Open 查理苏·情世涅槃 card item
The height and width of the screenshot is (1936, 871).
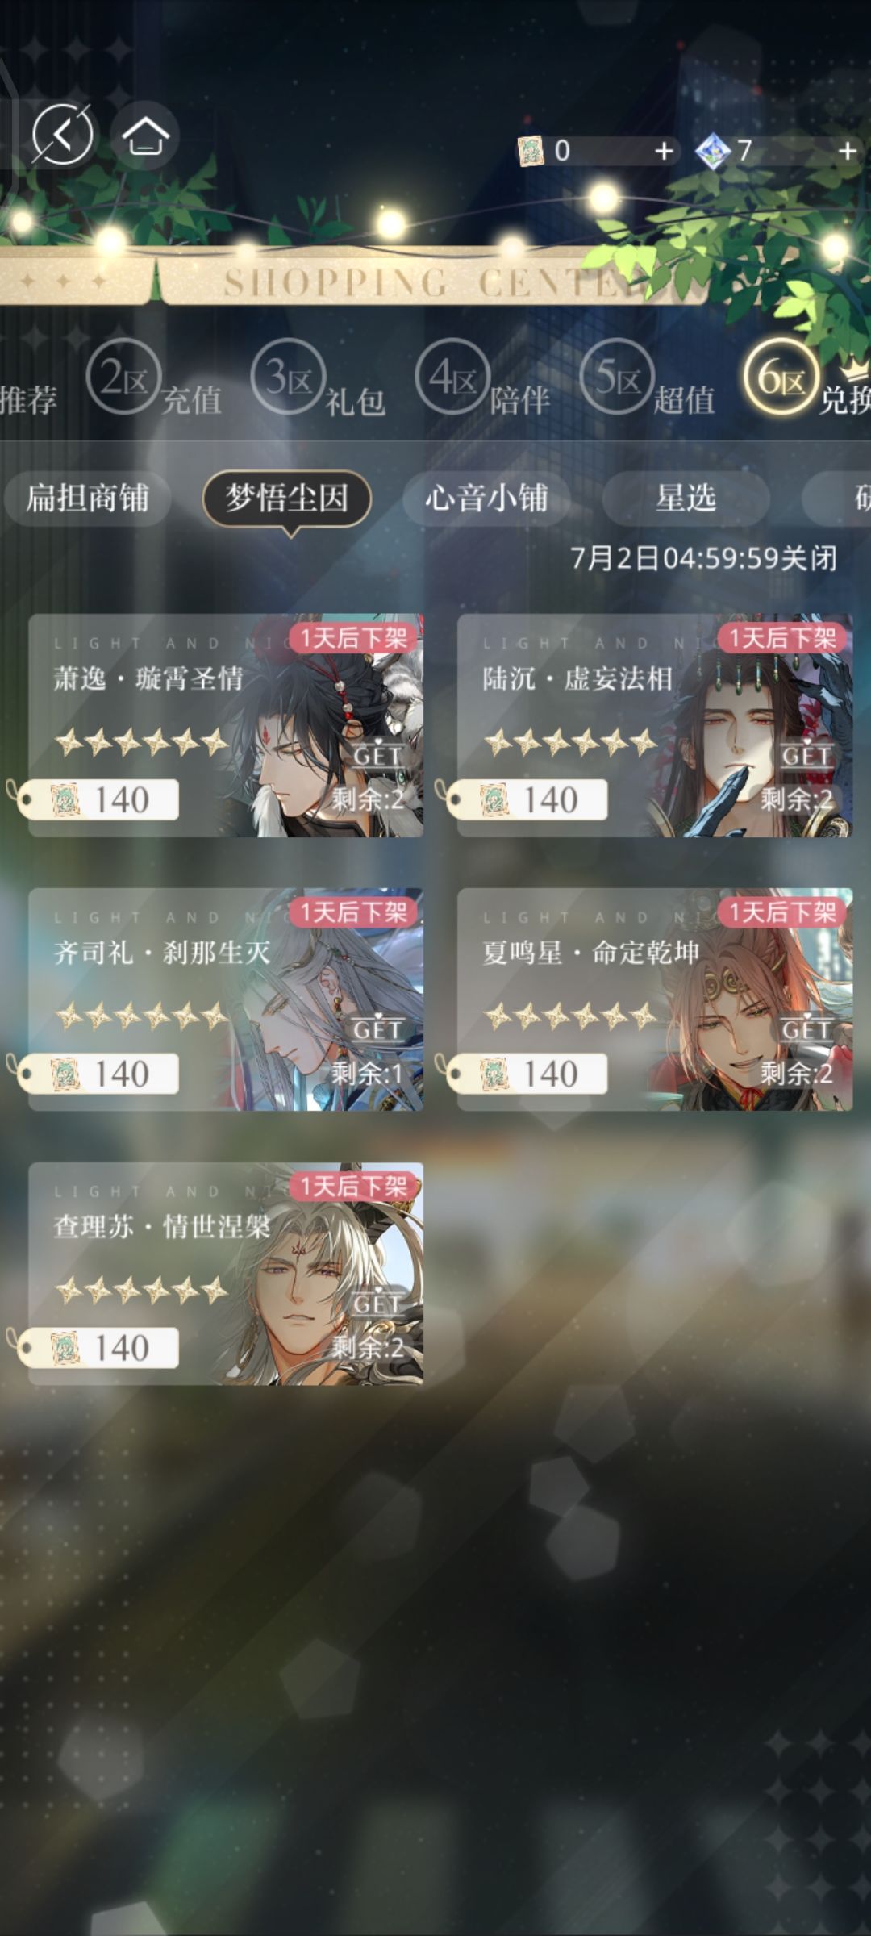pos(226,1274)
